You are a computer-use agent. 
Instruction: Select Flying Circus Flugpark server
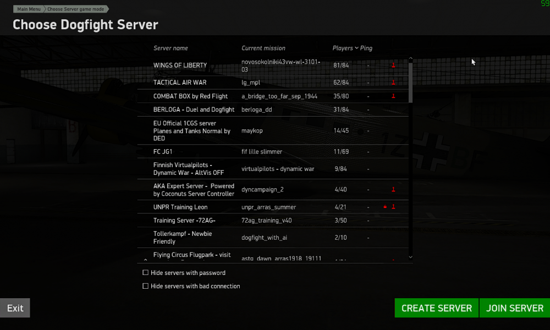pyautogui.click(x=273, y=256)
